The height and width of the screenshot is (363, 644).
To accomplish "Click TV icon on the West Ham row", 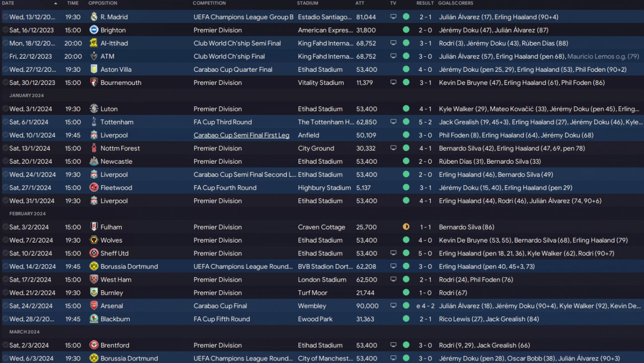I will coord(393,280).
